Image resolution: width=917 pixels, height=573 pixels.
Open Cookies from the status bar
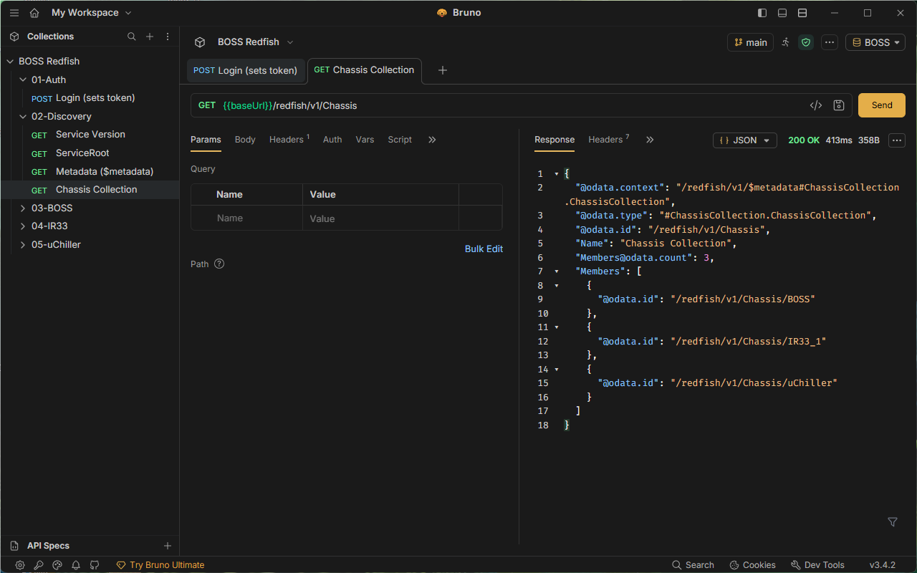(753, 565)
